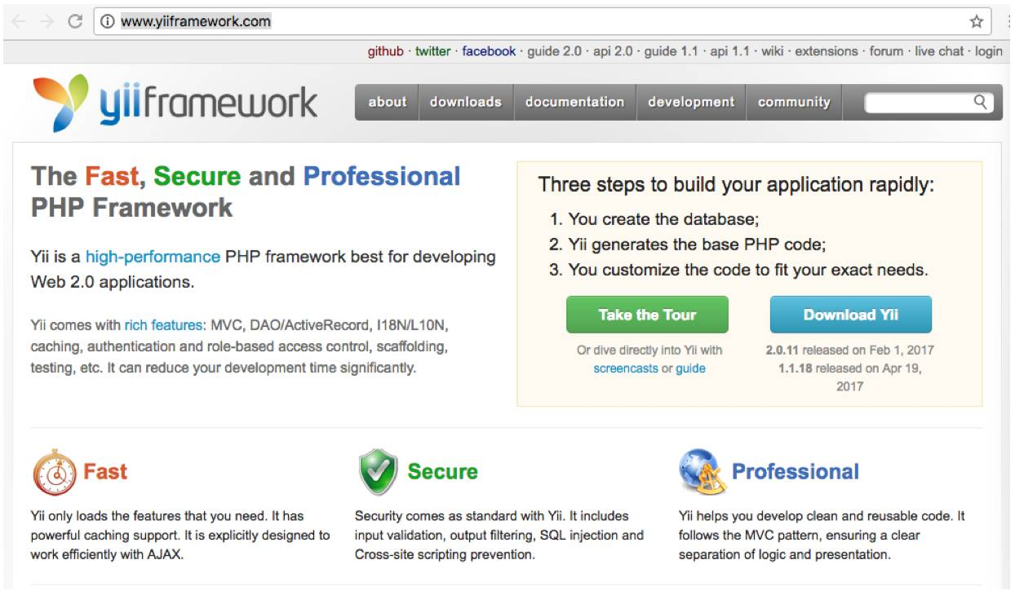1015x595 pixels.
Task: Click the Take the Tour button
Action: 647,315
